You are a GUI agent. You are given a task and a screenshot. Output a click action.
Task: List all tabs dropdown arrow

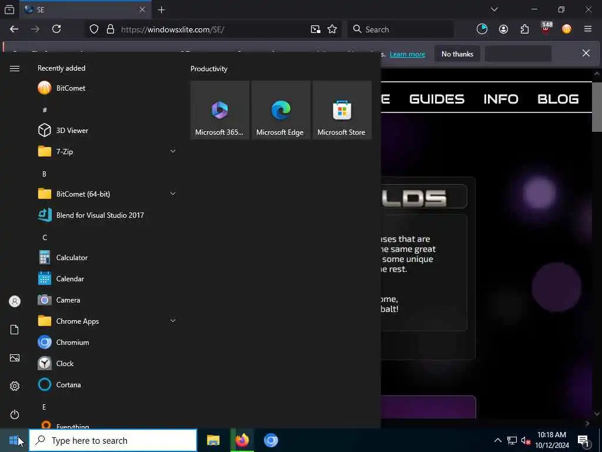coord(494,9)
